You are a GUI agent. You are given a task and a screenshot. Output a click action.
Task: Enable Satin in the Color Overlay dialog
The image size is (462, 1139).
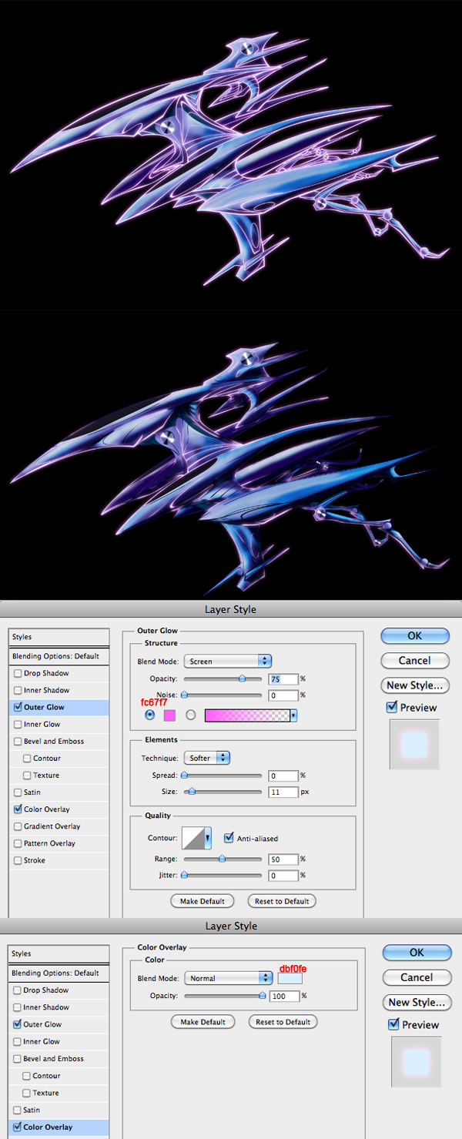[x=18, y=1110]
